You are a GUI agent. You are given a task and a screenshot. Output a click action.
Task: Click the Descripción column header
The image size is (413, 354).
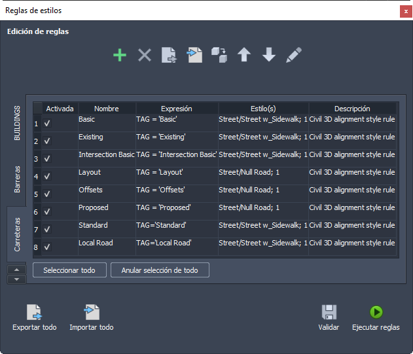[x=352, y=109]
